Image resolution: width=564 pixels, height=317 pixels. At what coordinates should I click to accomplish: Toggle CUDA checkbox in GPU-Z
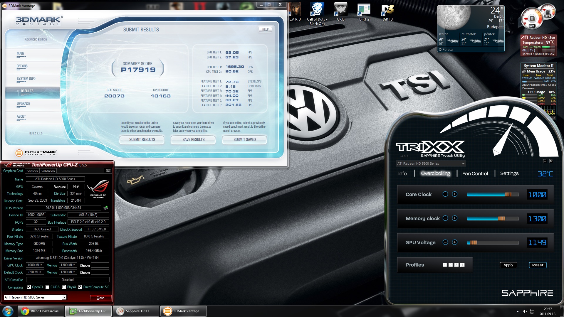point(48,287)
